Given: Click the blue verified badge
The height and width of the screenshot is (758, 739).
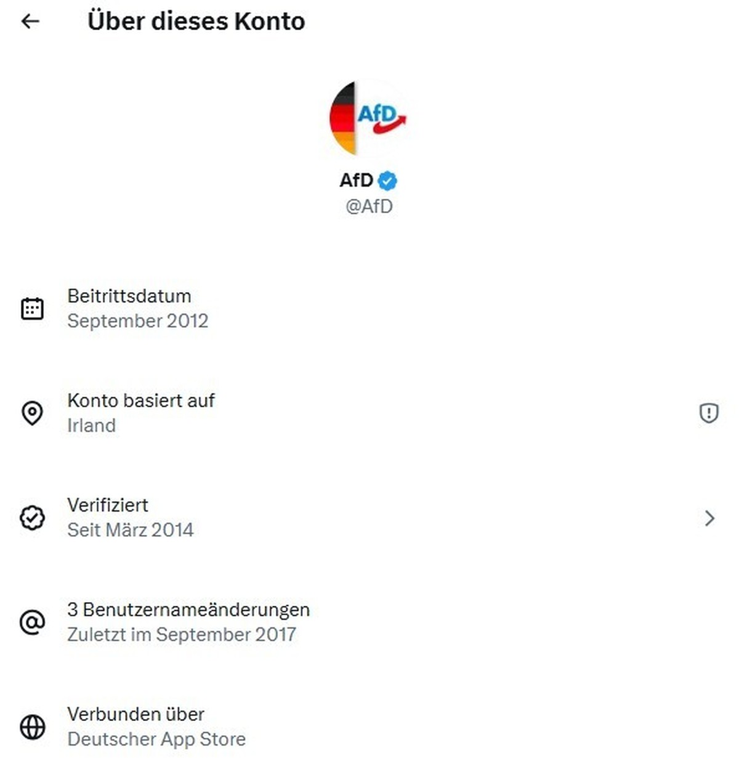Looking at the screenshot, I should coord(387,181).
